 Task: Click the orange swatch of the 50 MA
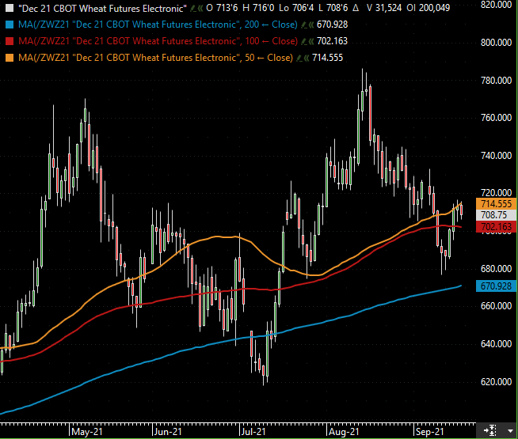[x=10, y=58]
